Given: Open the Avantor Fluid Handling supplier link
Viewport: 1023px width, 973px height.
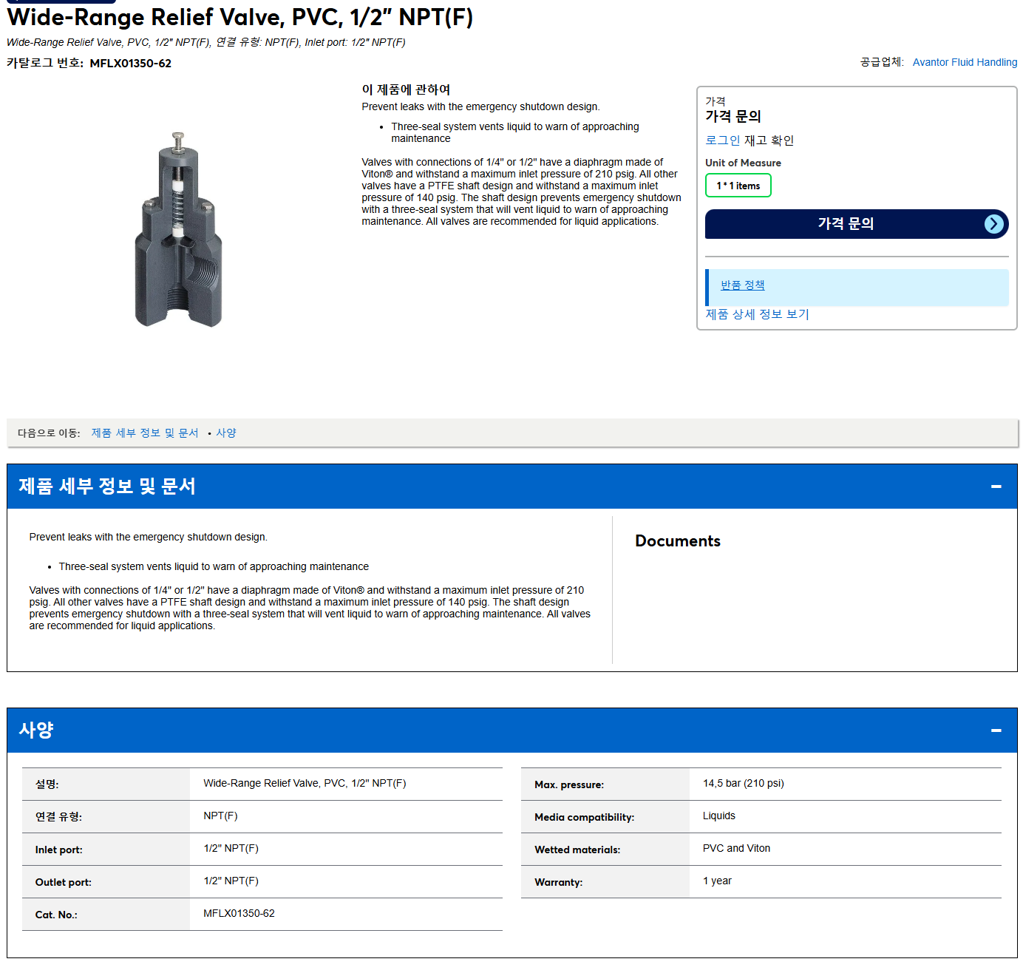Looking at the screenshot, I should click(965, 62).
